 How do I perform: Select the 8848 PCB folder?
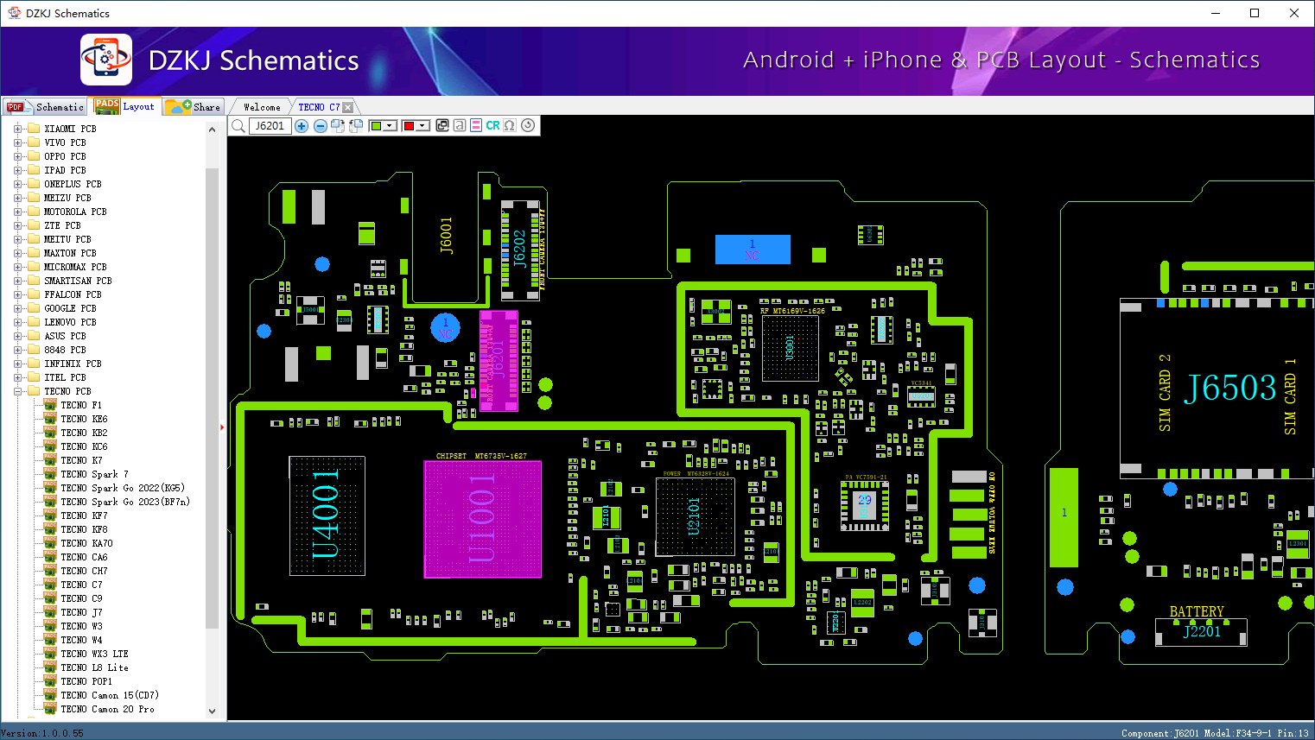pos(65,350)
